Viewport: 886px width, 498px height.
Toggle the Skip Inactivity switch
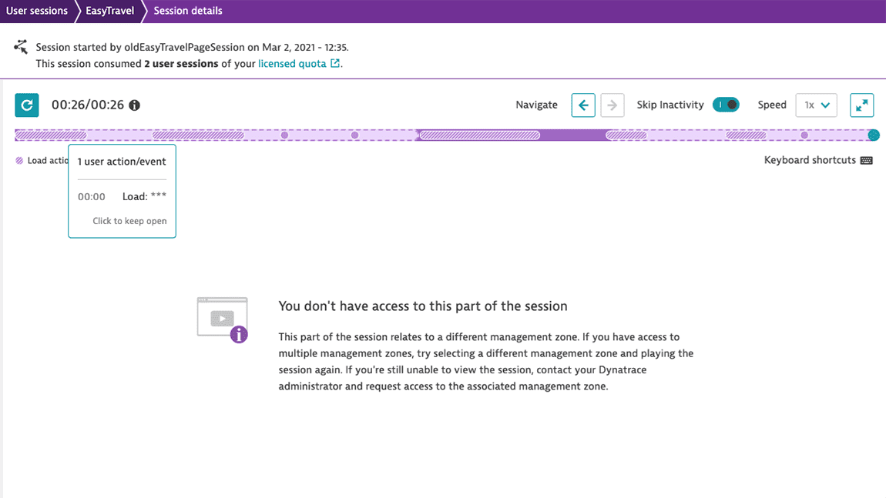click(726, 105)
